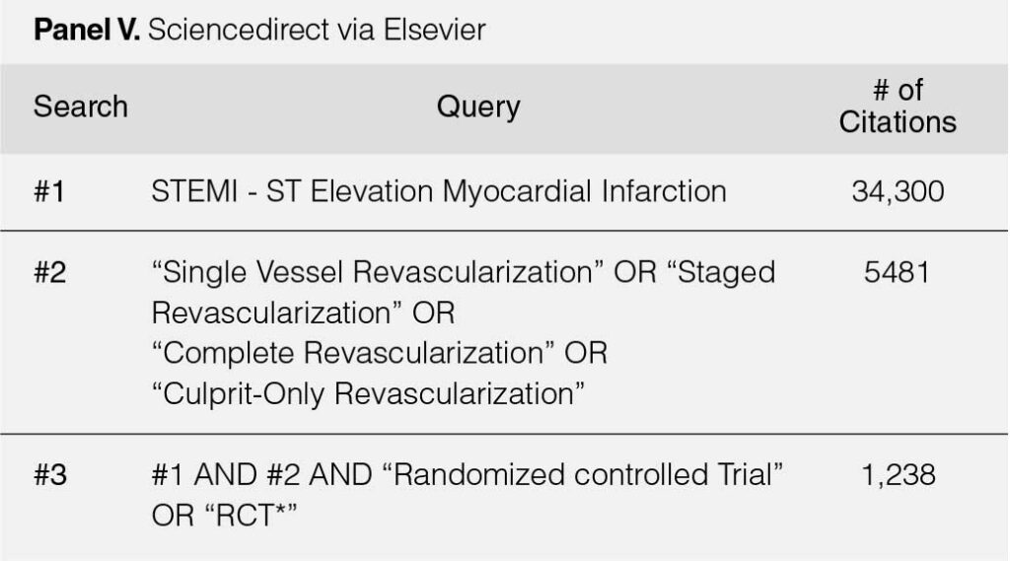
Task: Select search number #3 cell
Action: 49,475
